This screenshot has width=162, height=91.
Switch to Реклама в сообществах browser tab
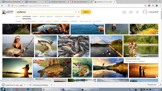pos(13,2)
